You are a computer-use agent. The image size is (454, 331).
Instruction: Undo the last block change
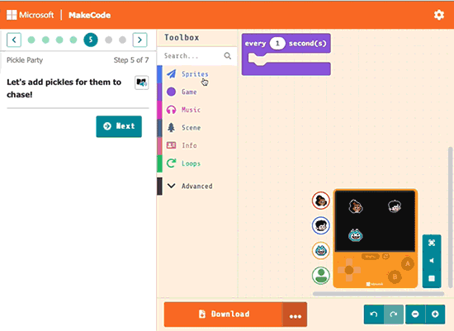pos(374,314)
